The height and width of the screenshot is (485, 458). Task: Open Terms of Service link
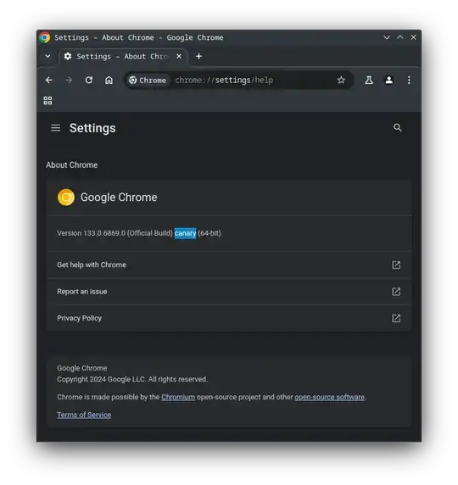point(84,415)
